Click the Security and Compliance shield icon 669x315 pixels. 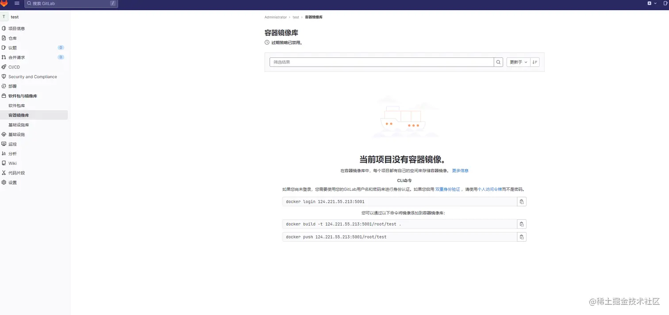coord(4,76)
